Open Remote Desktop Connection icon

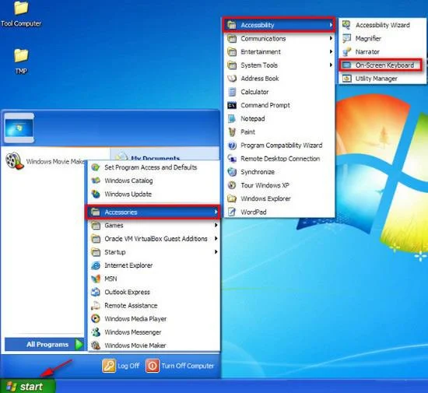tap(232, 159)
